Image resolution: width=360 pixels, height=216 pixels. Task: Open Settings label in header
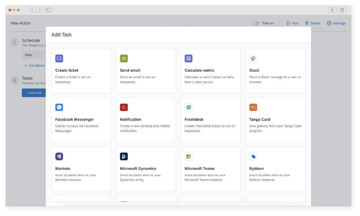(x=340, y=23)
